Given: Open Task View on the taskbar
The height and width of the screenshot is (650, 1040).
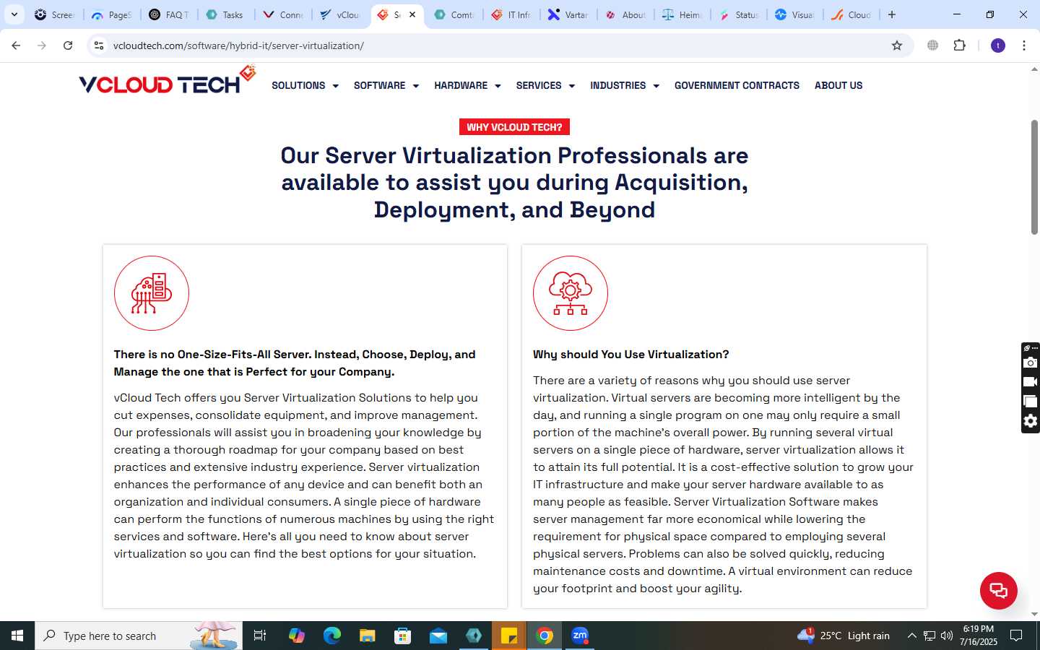Looking at the screenshot, I should coord(260,636).
